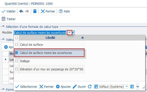This screenshot has height=92, width=147.
Task: Check the Dallage checkbox
Action: (x=17, y=61)
